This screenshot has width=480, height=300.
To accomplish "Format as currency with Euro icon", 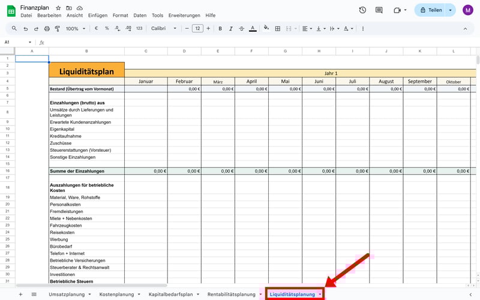I will tap(97, 28).
